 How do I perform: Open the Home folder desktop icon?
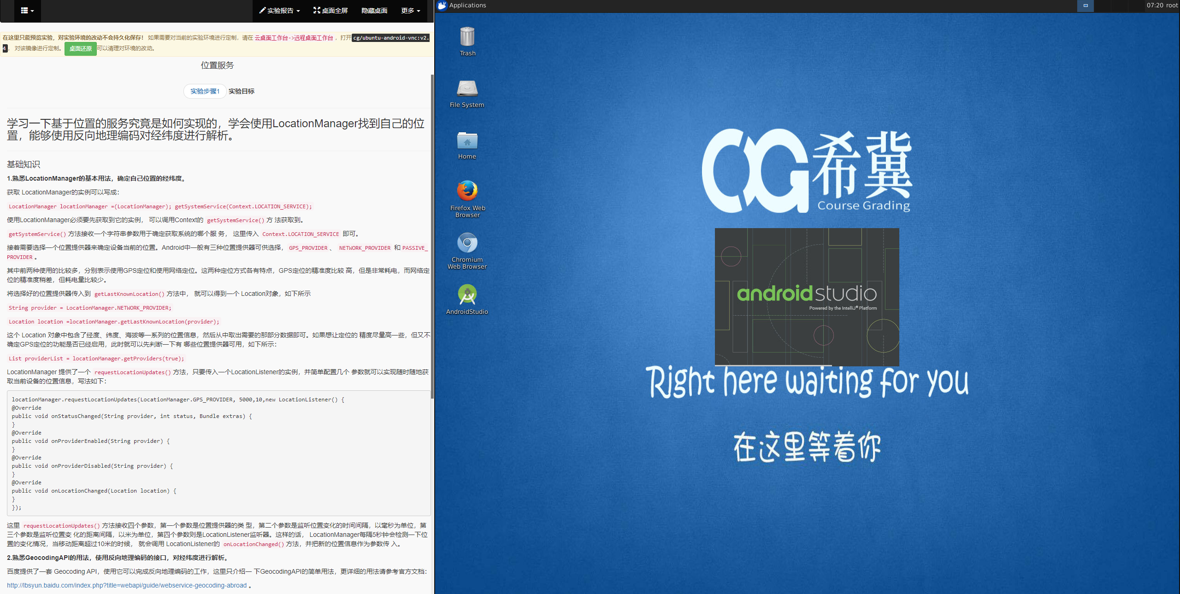pos(467,145)
